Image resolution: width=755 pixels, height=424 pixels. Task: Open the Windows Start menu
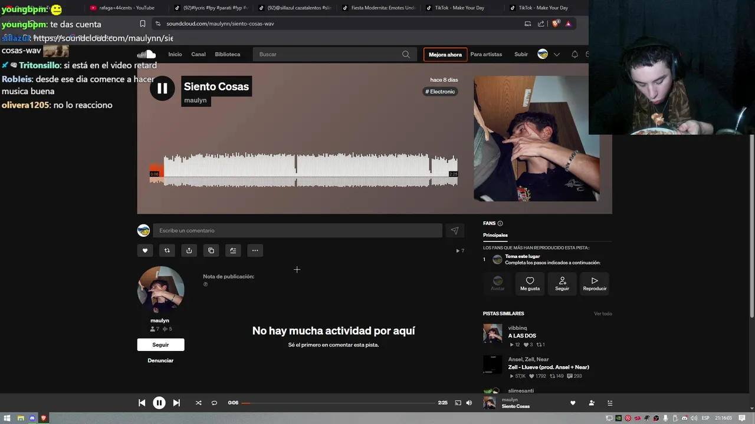point(6,418)
